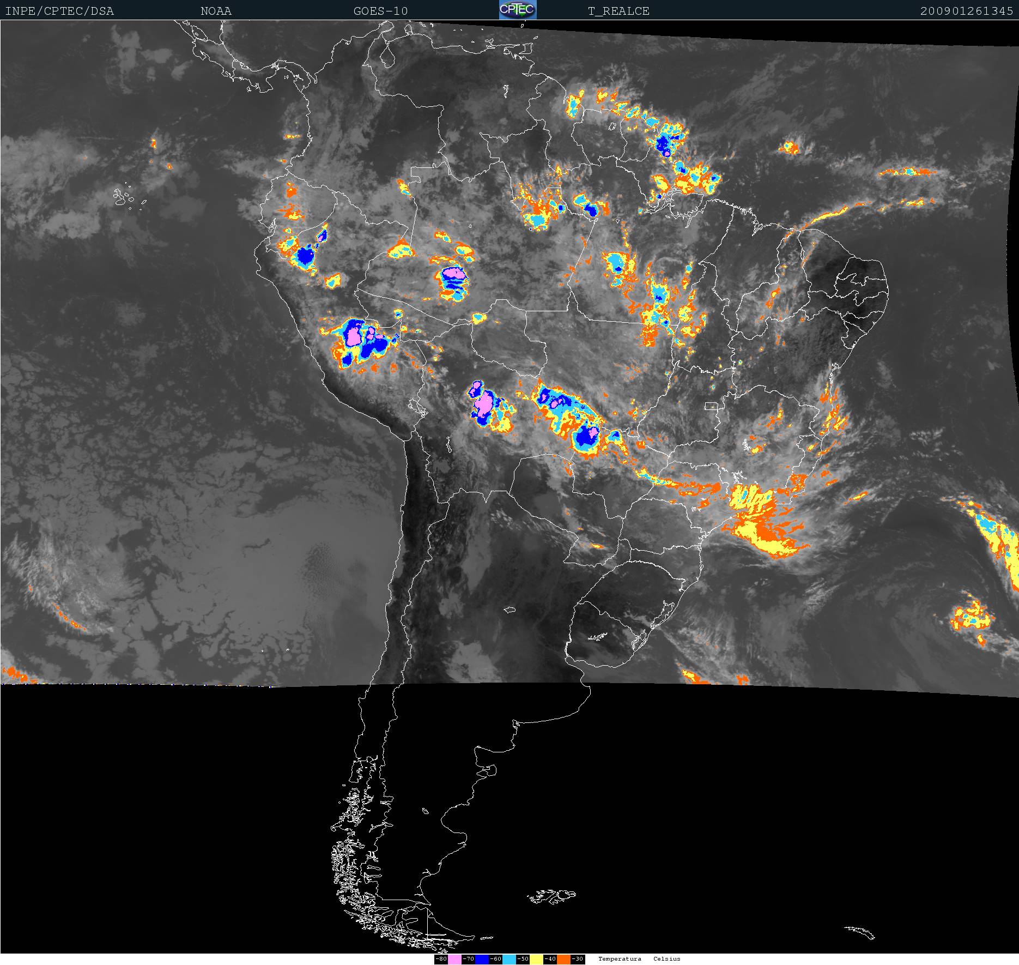Click the NOAA label in header
The width and height of the screenshot is (1019, 965).
pyautogui.click(x=216, y=11)
